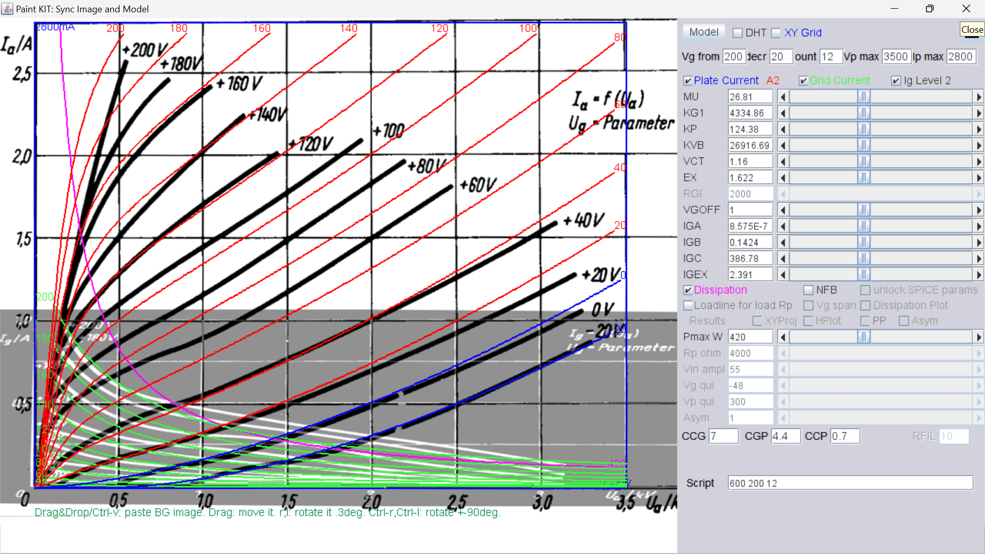Screen dimensions: 985x554
Task: Click the KG1 value field
Action: 751,113
